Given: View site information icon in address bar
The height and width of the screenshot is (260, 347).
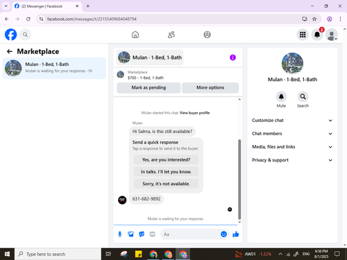Looking at the screenshot, I should tap(41, 19).
